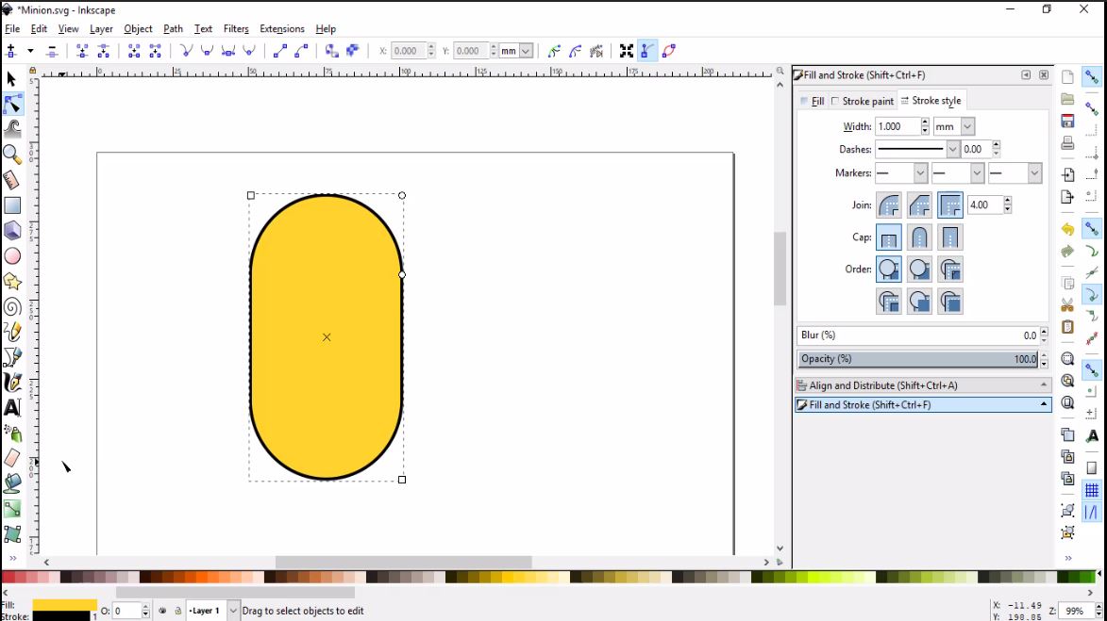Choose the round cap style

tap(919, 237)
